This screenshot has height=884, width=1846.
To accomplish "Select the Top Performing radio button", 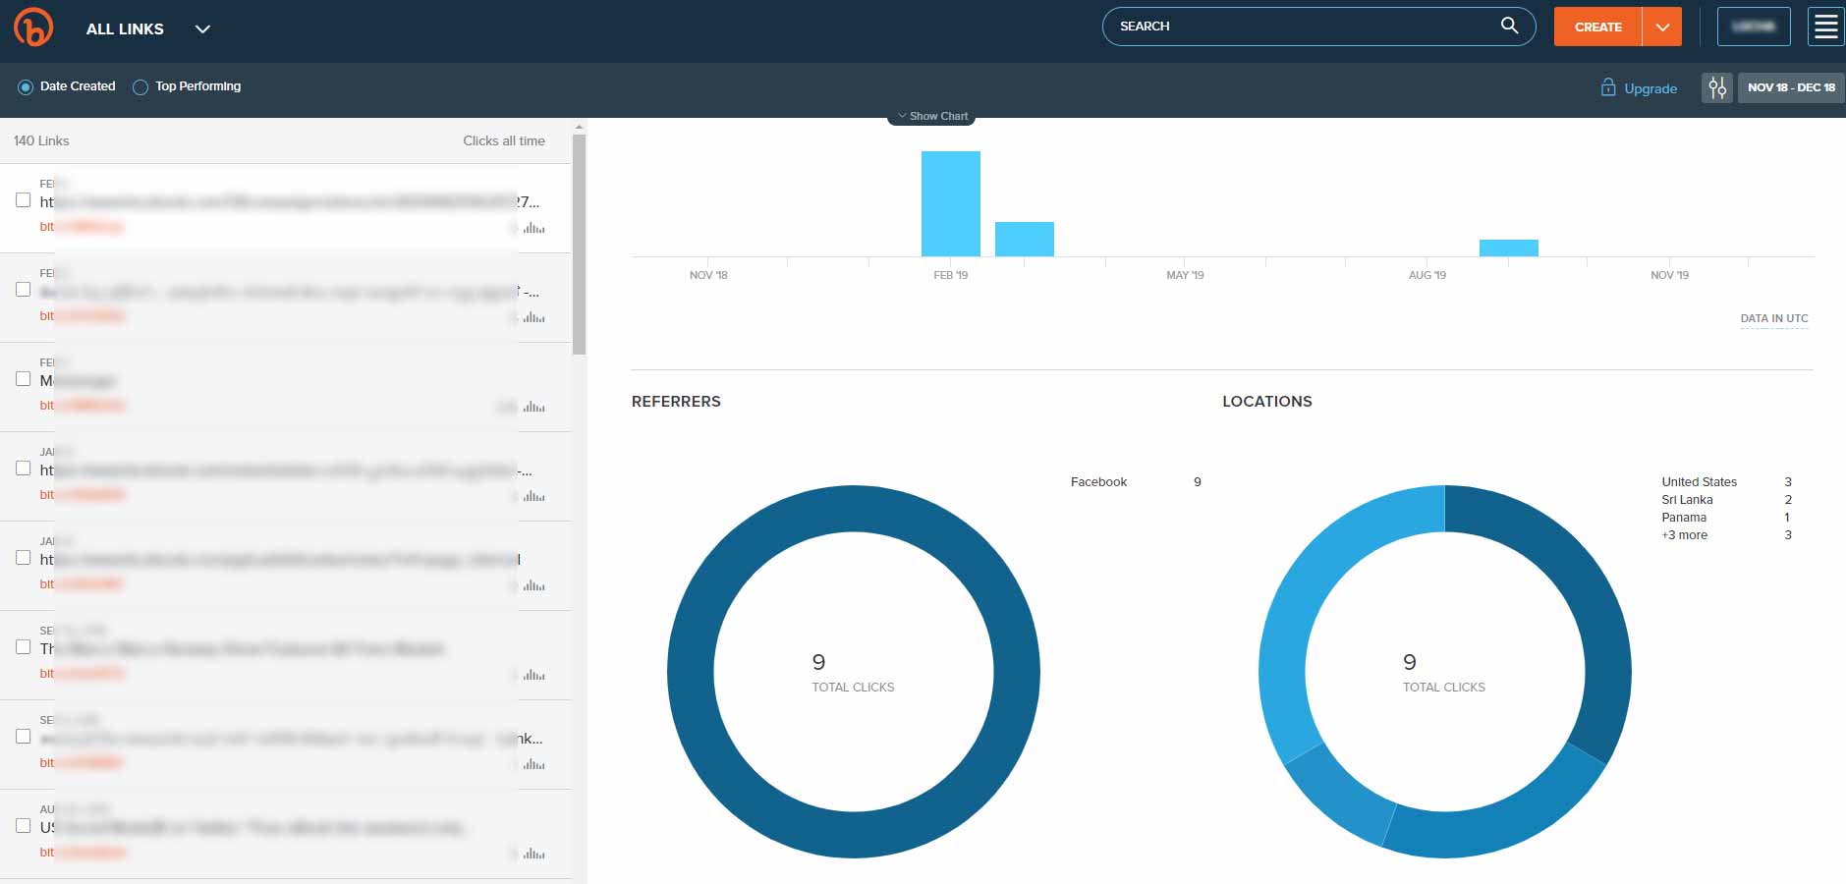I will pyautogui.click(x=140, y=87).
